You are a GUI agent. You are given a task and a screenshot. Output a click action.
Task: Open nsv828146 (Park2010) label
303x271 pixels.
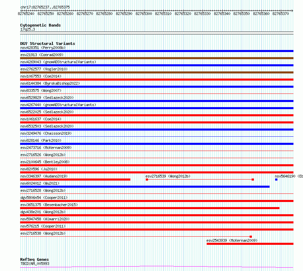coord(41,140)
